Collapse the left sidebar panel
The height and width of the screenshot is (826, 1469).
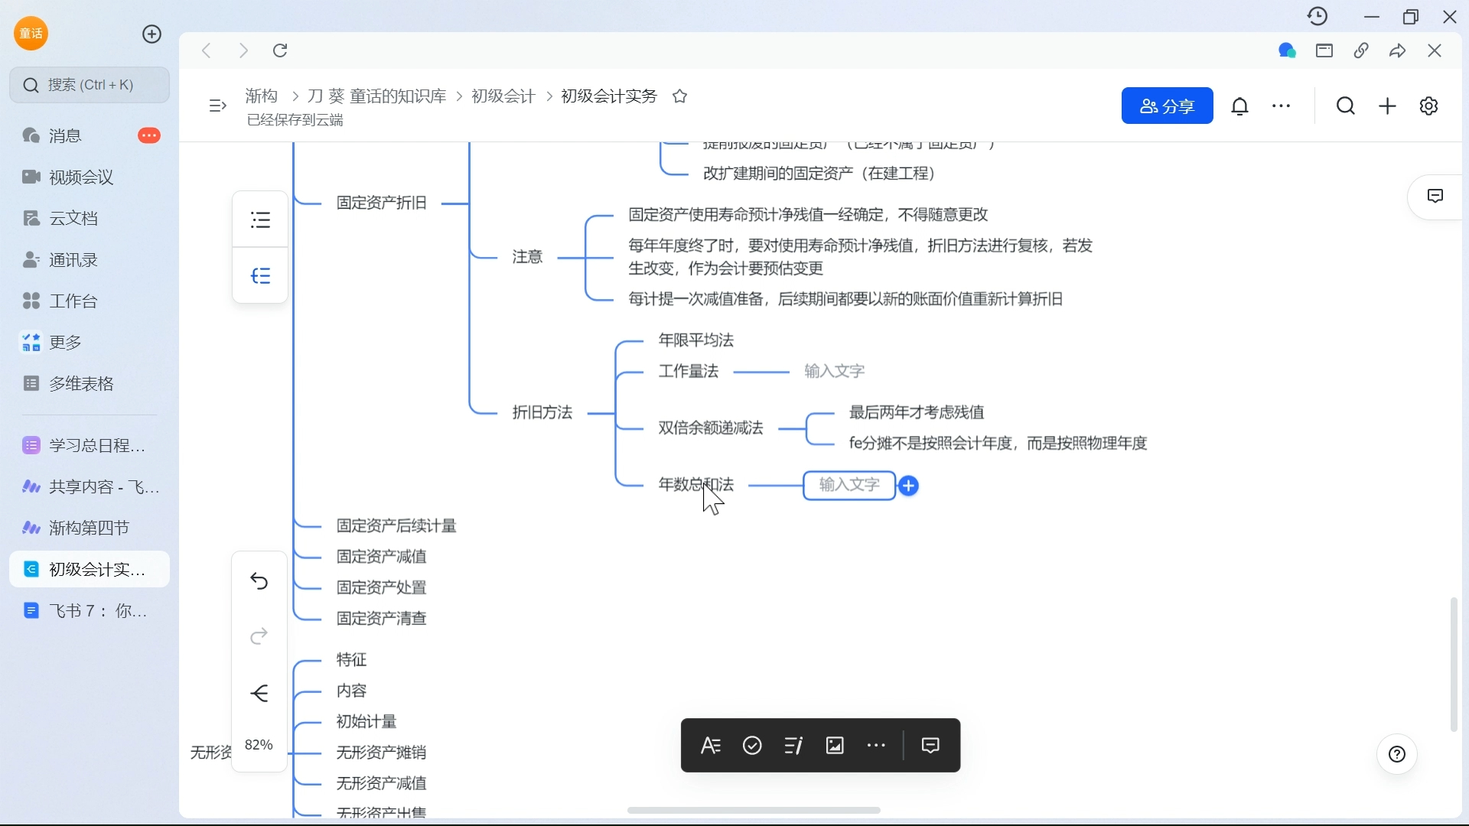[217, 106]
